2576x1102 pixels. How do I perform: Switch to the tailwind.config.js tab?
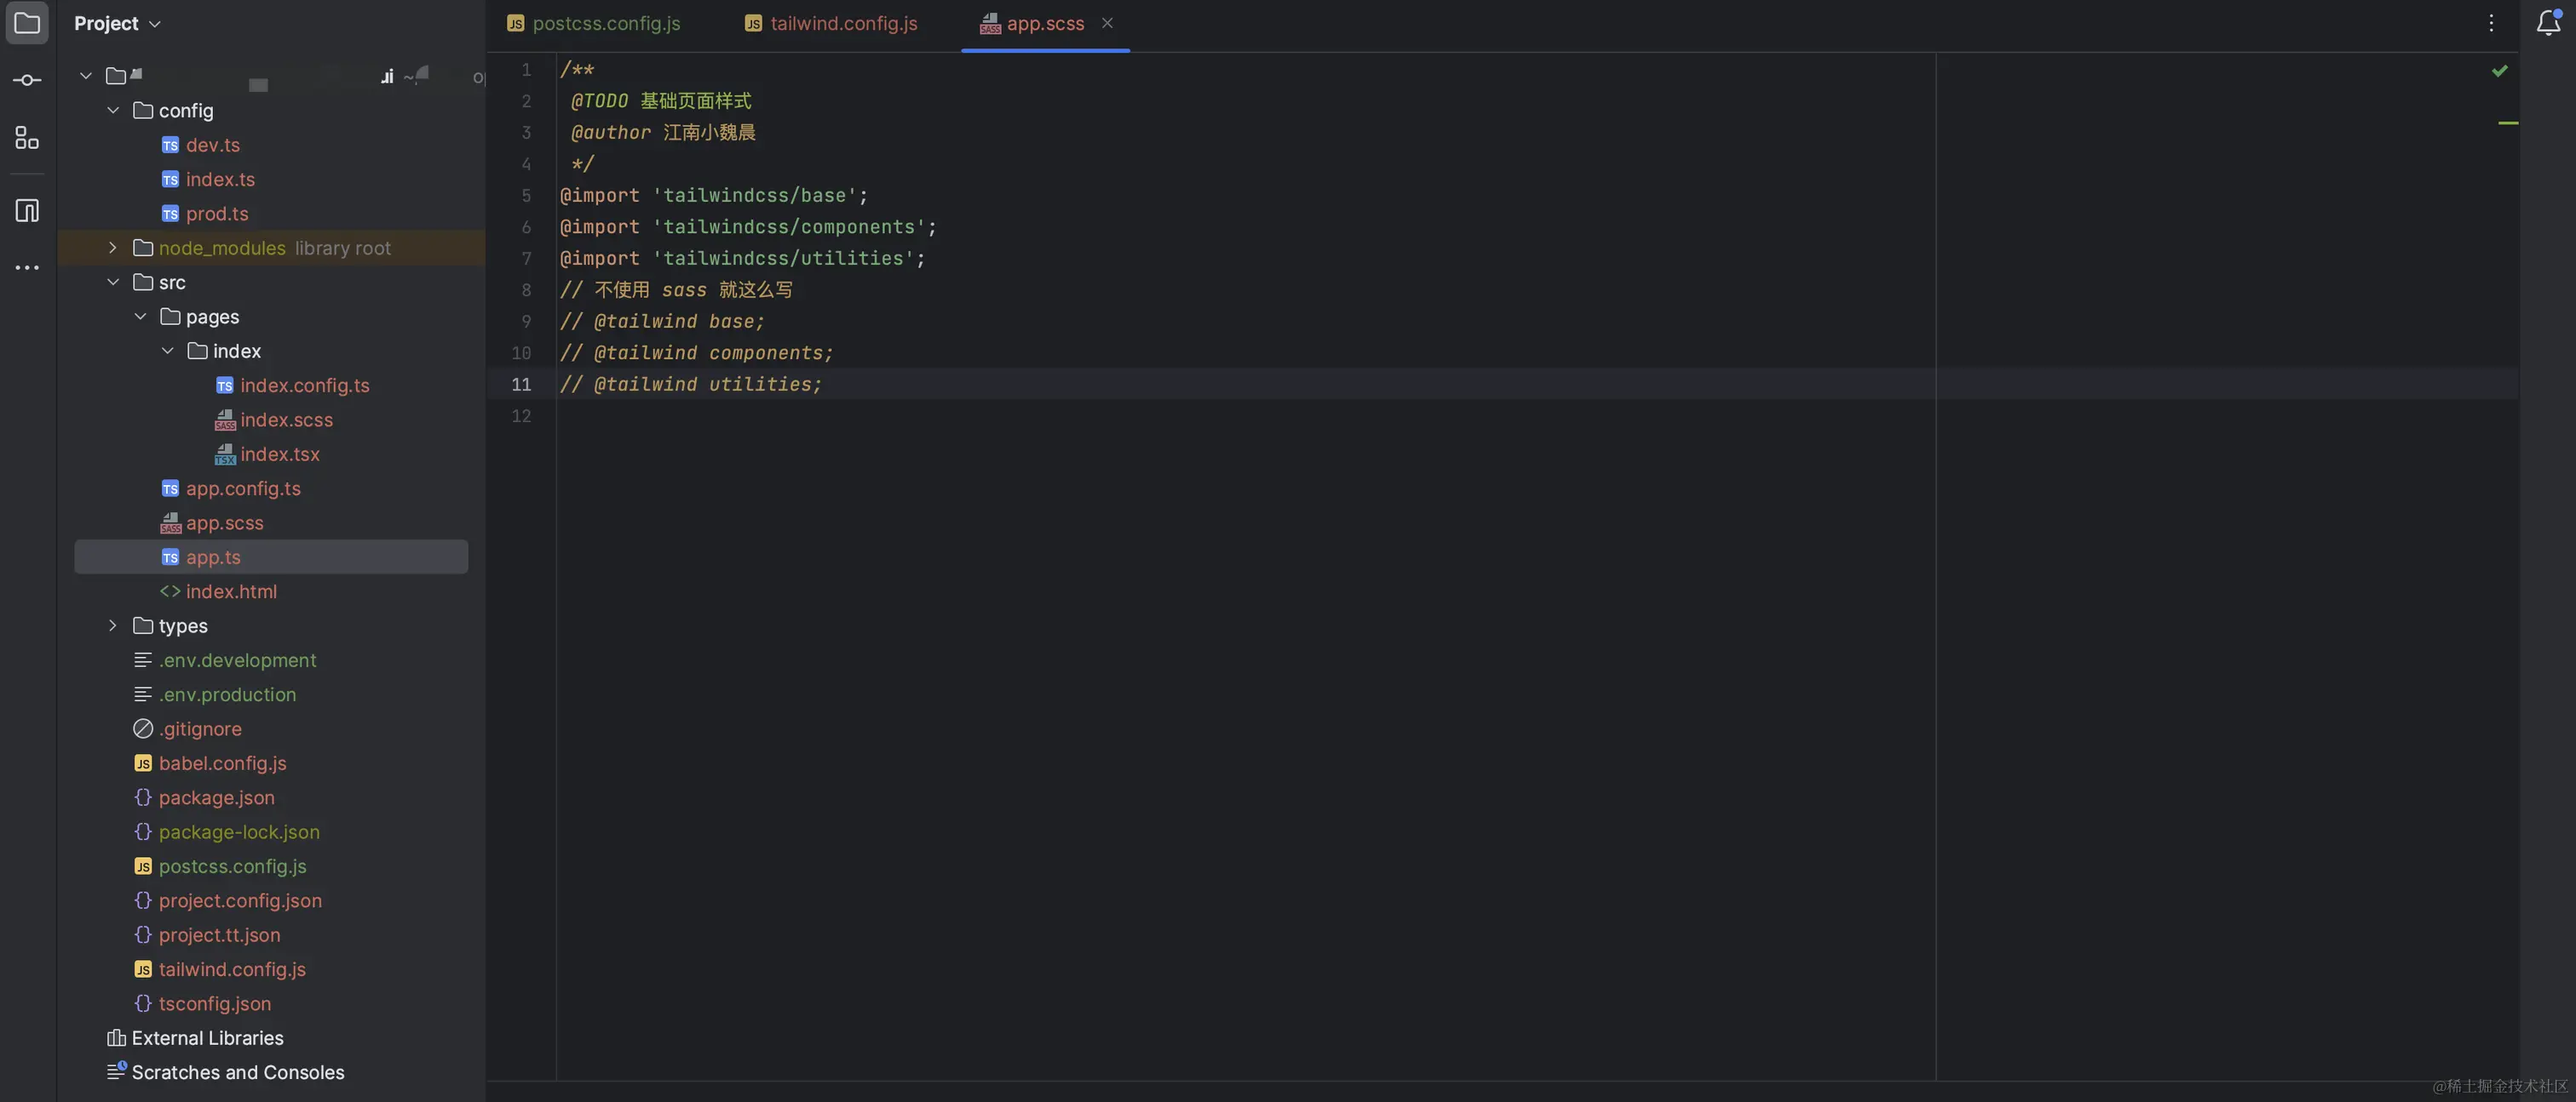click(x=843, y=23)
